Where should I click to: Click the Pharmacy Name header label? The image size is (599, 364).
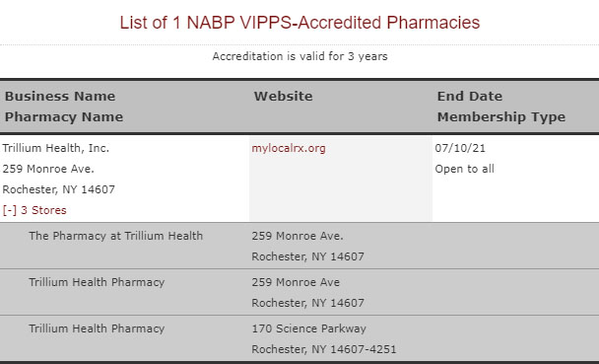pos(64,117)
